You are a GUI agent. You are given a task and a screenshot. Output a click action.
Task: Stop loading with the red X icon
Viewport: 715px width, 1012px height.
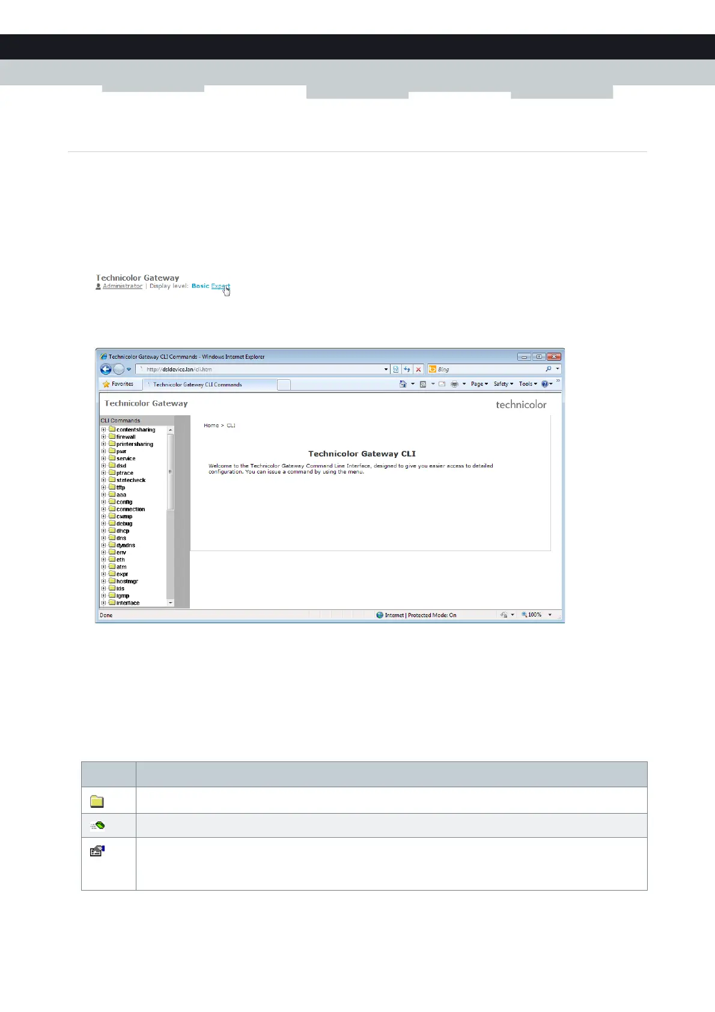tap(418, 369)
